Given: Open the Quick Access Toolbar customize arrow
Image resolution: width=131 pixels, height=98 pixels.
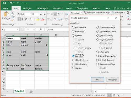Looking at the screenshot, I should coord(25,3).
